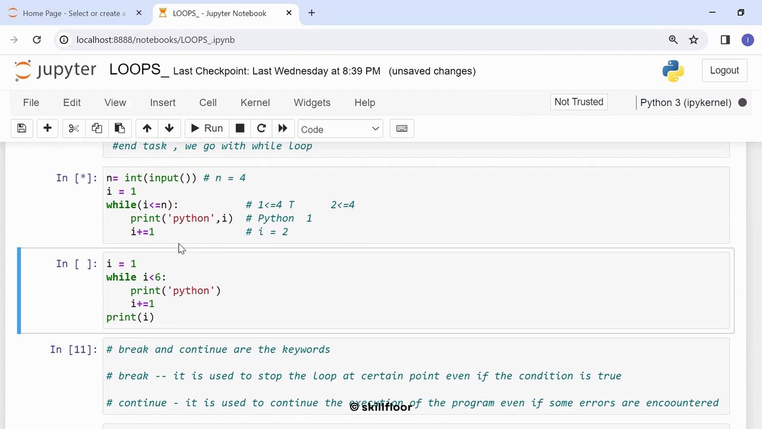Image resolution: width=762 pixels, height=429 pixels.
Task: Click into the 'while i<6:' code cell
Action: 416,291
